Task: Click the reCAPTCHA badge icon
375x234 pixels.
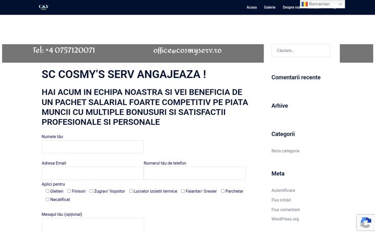Action: pos(366,223)
